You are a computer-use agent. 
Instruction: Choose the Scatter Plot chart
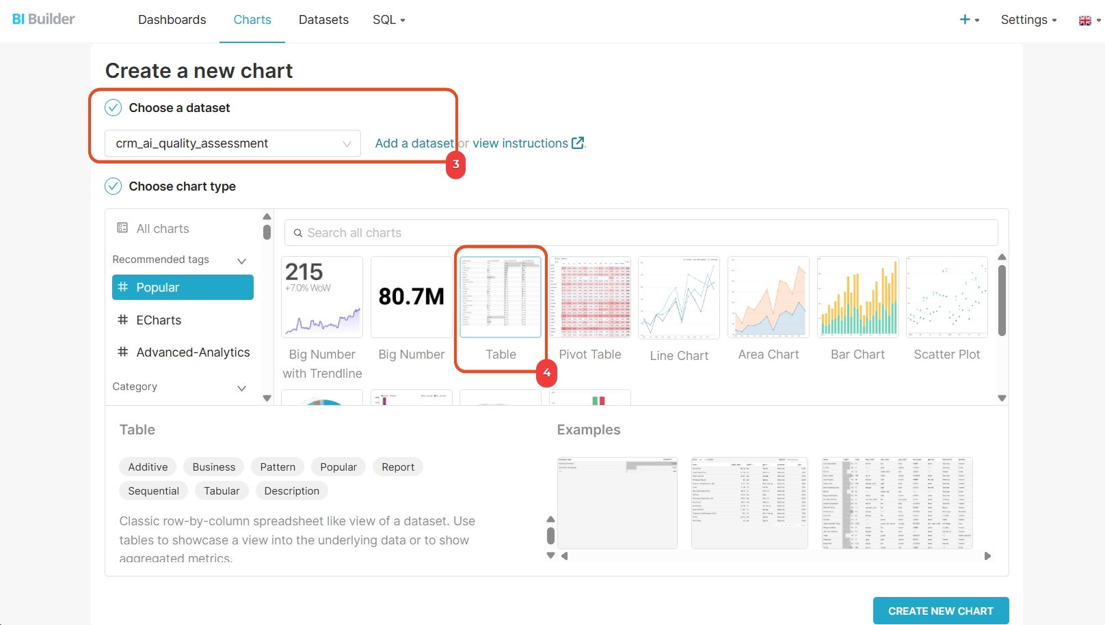tap(946, 298)
